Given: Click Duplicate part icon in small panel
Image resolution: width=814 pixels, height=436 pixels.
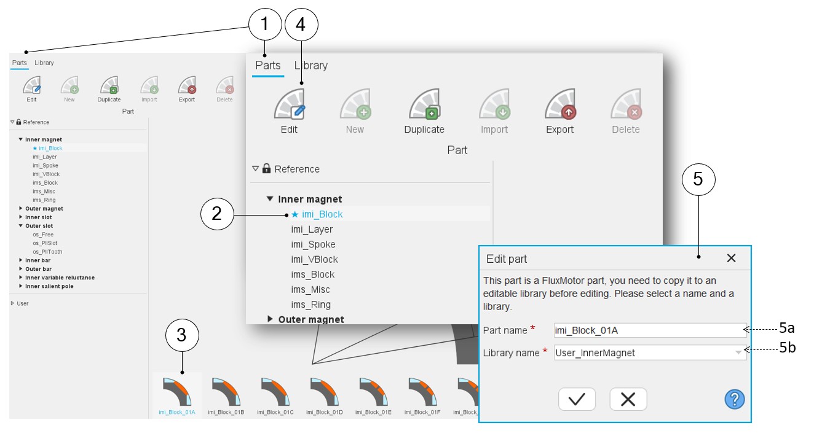Looking at the screenshot, I should pyautogui.click(x=109, y=85).
